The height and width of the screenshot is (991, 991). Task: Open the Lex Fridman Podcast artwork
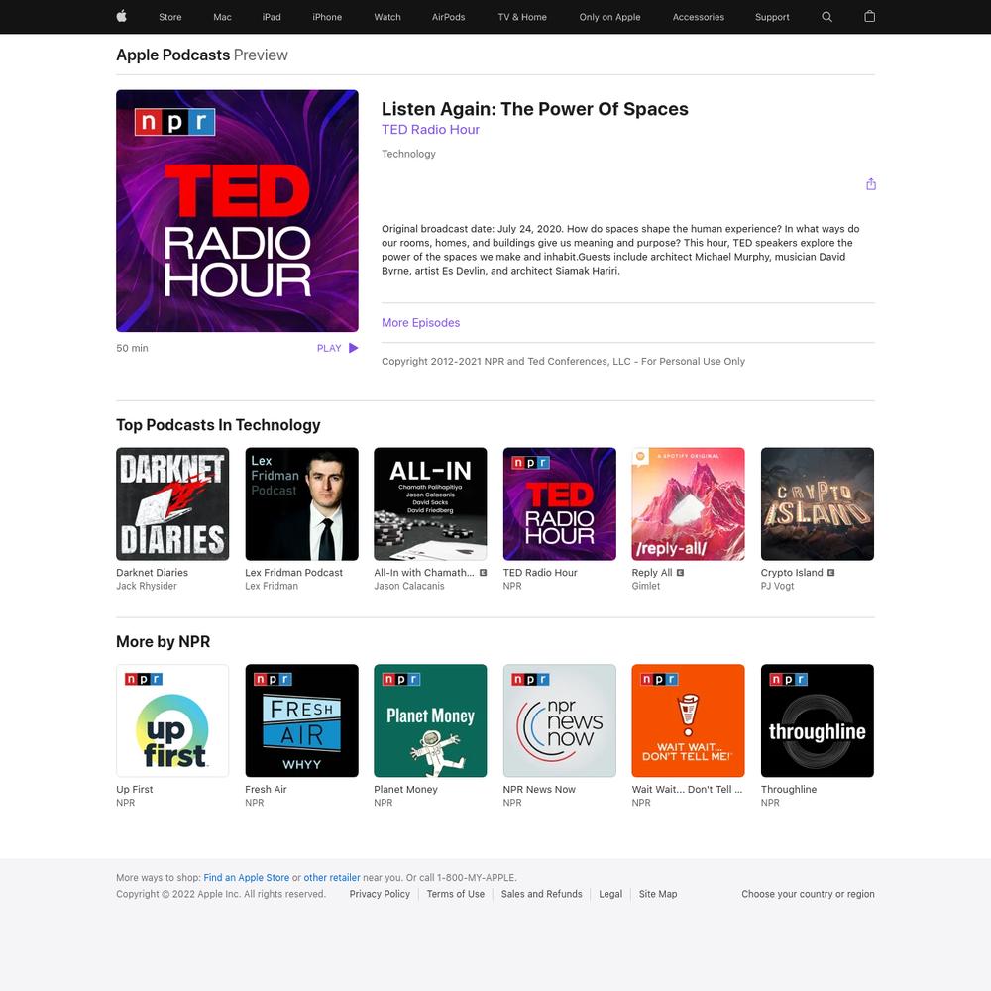click(301, 504)
